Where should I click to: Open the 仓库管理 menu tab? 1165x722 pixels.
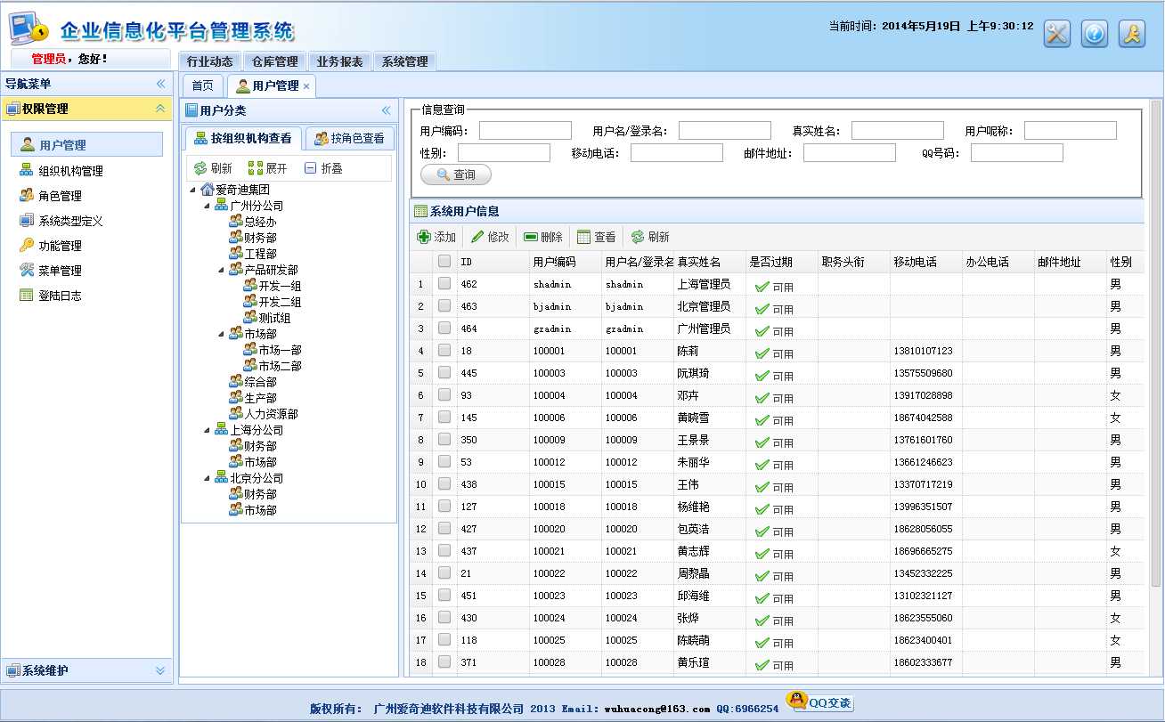[274, 61]
